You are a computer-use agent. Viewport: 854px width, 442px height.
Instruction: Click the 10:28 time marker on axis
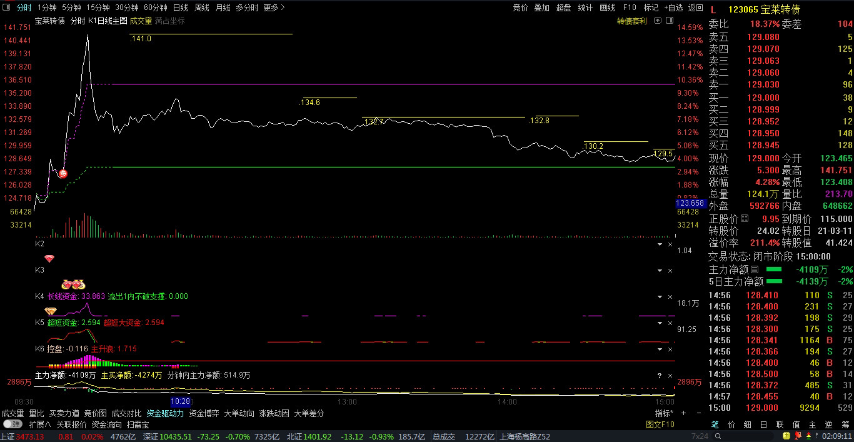(180, 401)
